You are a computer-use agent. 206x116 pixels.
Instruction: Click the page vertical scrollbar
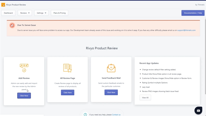point(205,57)
